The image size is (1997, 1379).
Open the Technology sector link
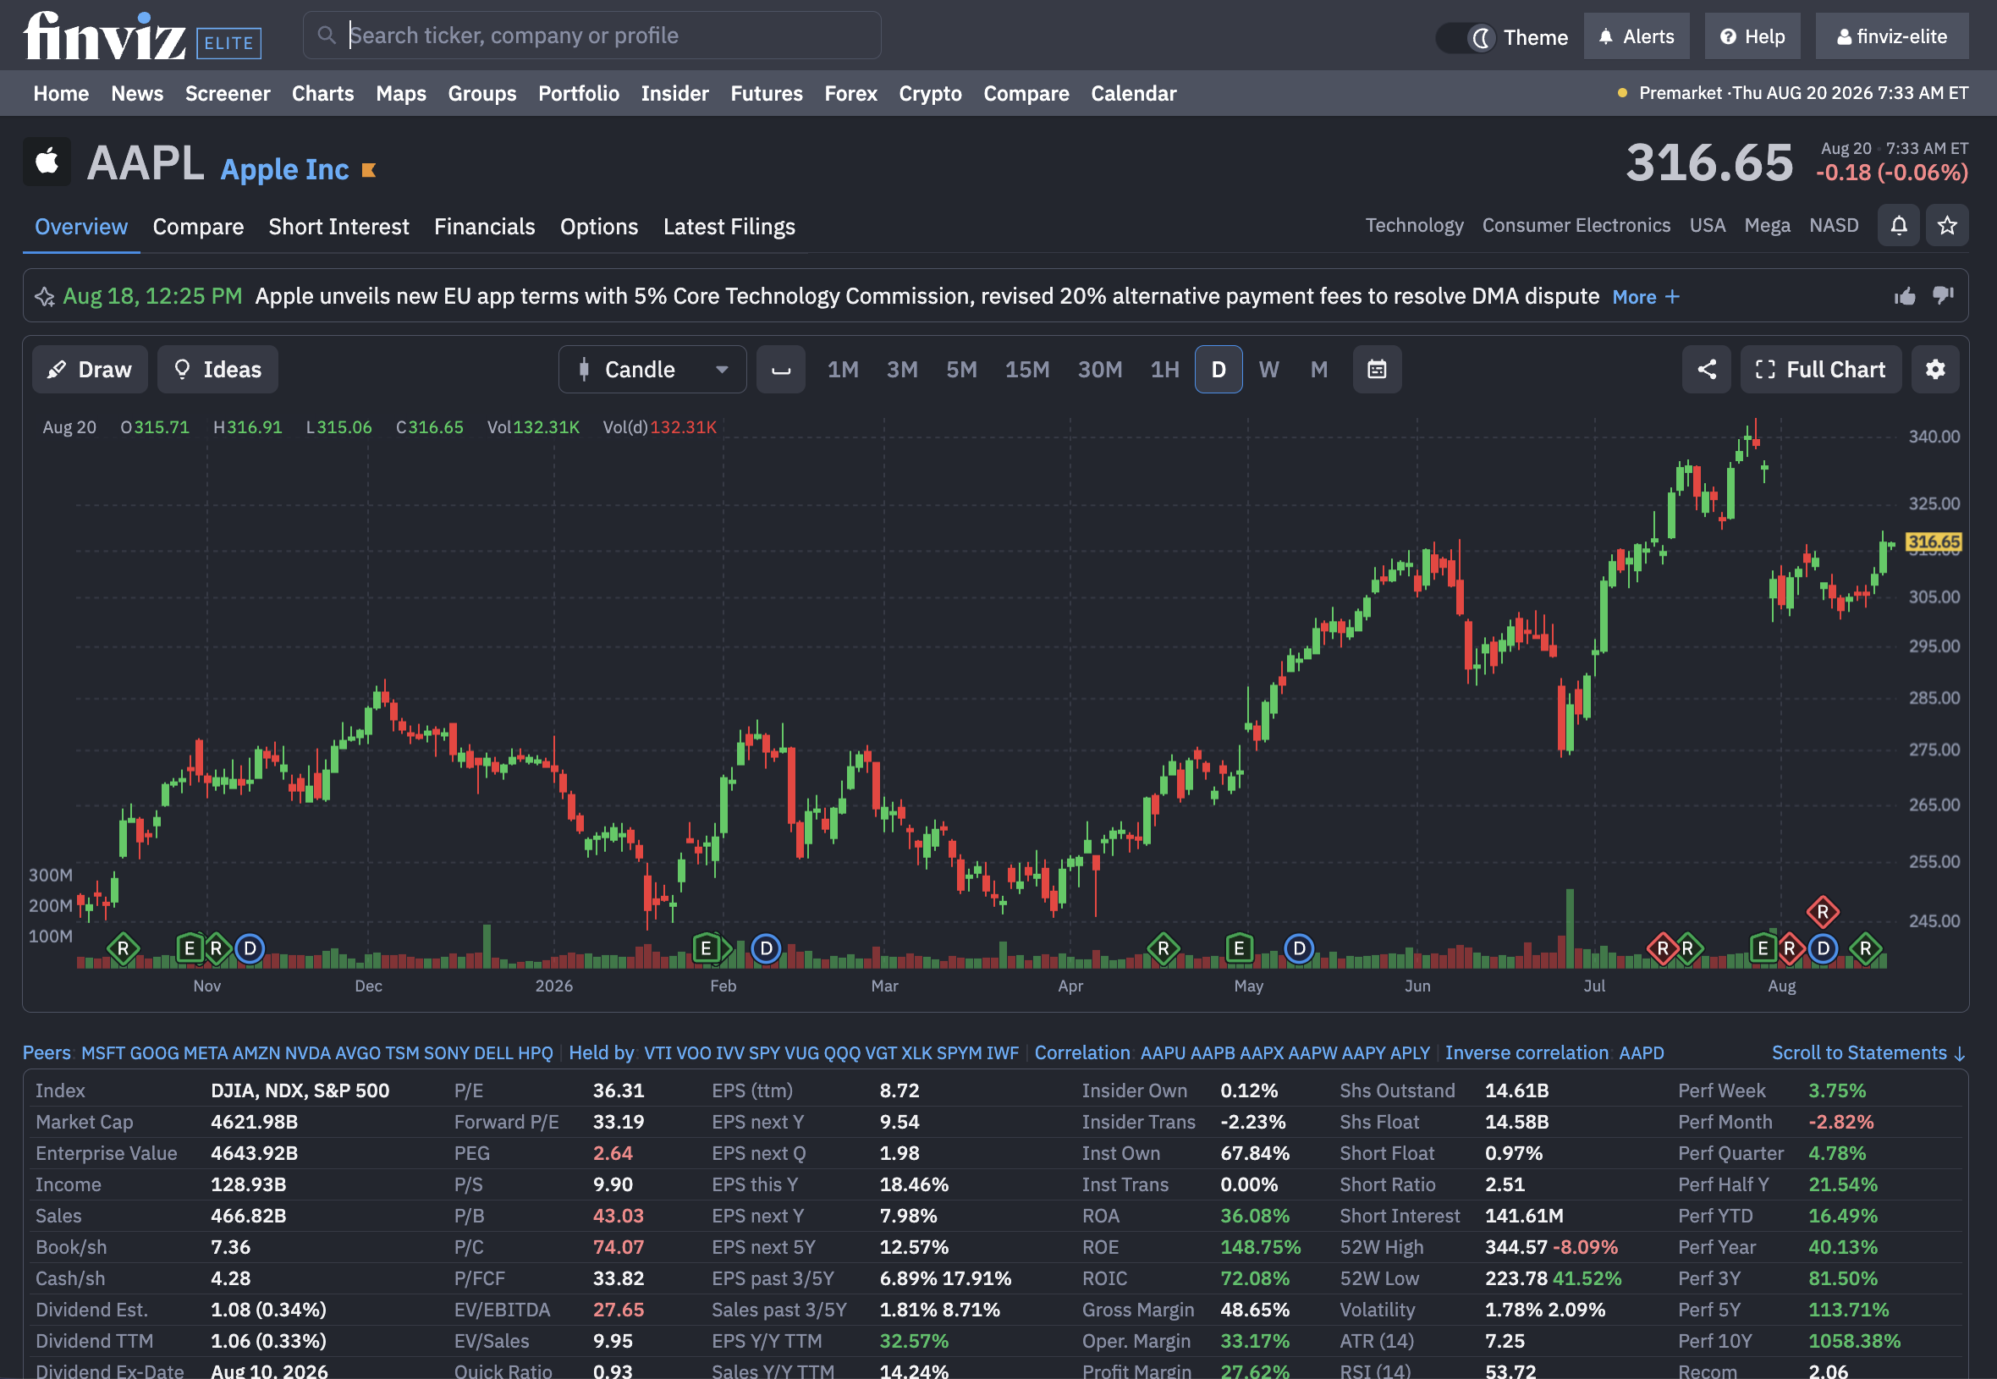point(1414,226)
